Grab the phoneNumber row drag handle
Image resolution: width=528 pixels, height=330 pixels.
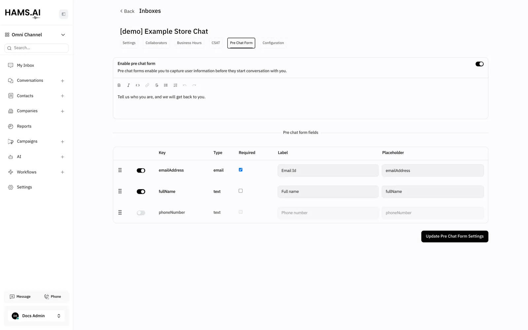(x=120, y=213)
